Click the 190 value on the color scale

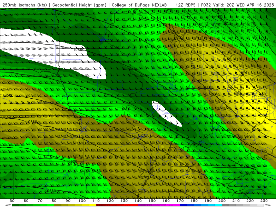click(x=208, y=201)
